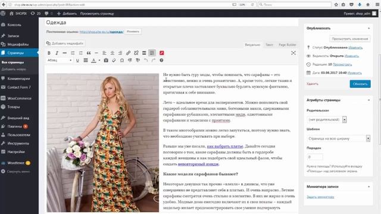Clear formatting with eraser icon
381x214 pixels.
[x=114, y=61]
